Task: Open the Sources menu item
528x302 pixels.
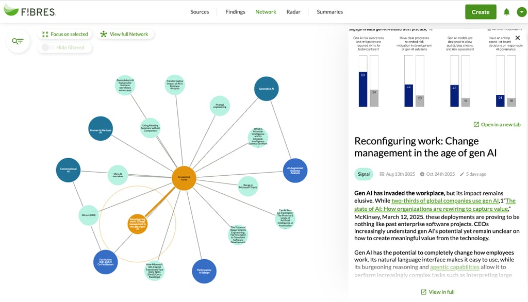Action: 200,12
